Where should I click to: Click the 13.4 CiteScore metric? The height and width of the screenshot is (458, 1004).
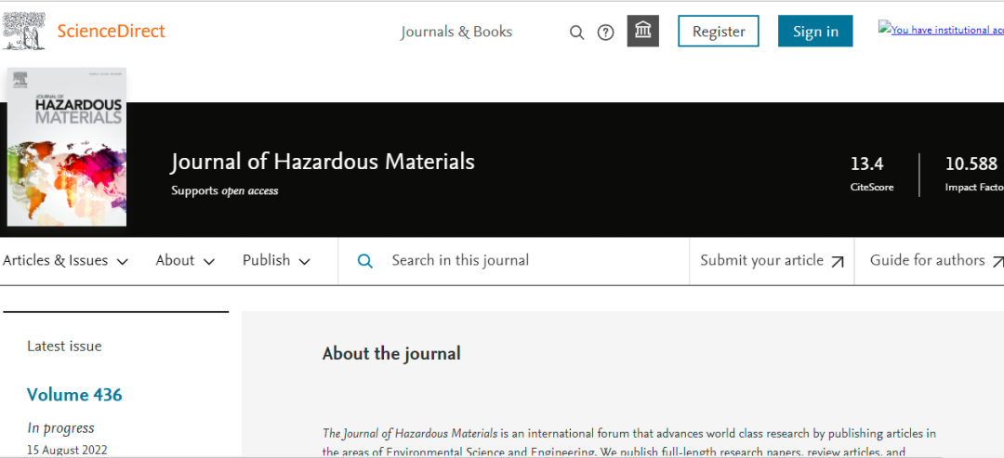click(866, 164)
